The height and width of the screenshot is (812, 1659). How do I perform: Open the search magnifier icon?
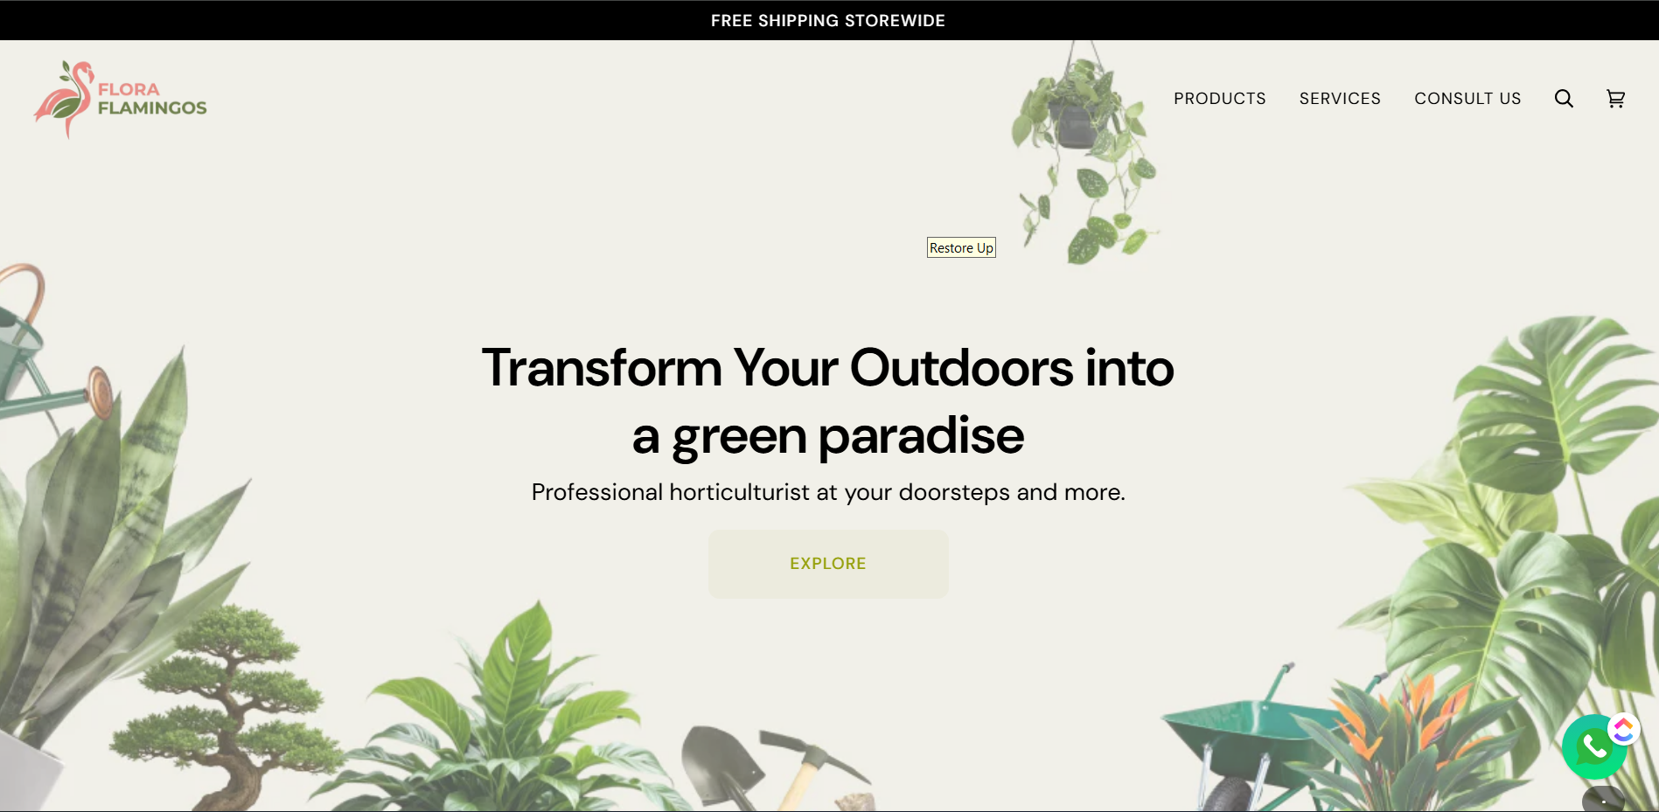click(1564, 99)
